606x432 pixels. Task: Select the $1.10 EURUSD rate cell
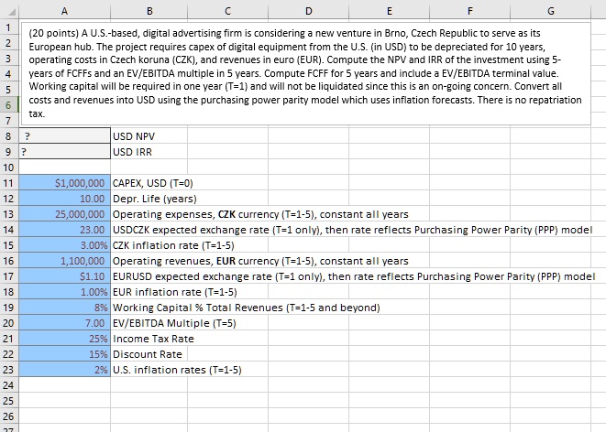tap(65, 276)
